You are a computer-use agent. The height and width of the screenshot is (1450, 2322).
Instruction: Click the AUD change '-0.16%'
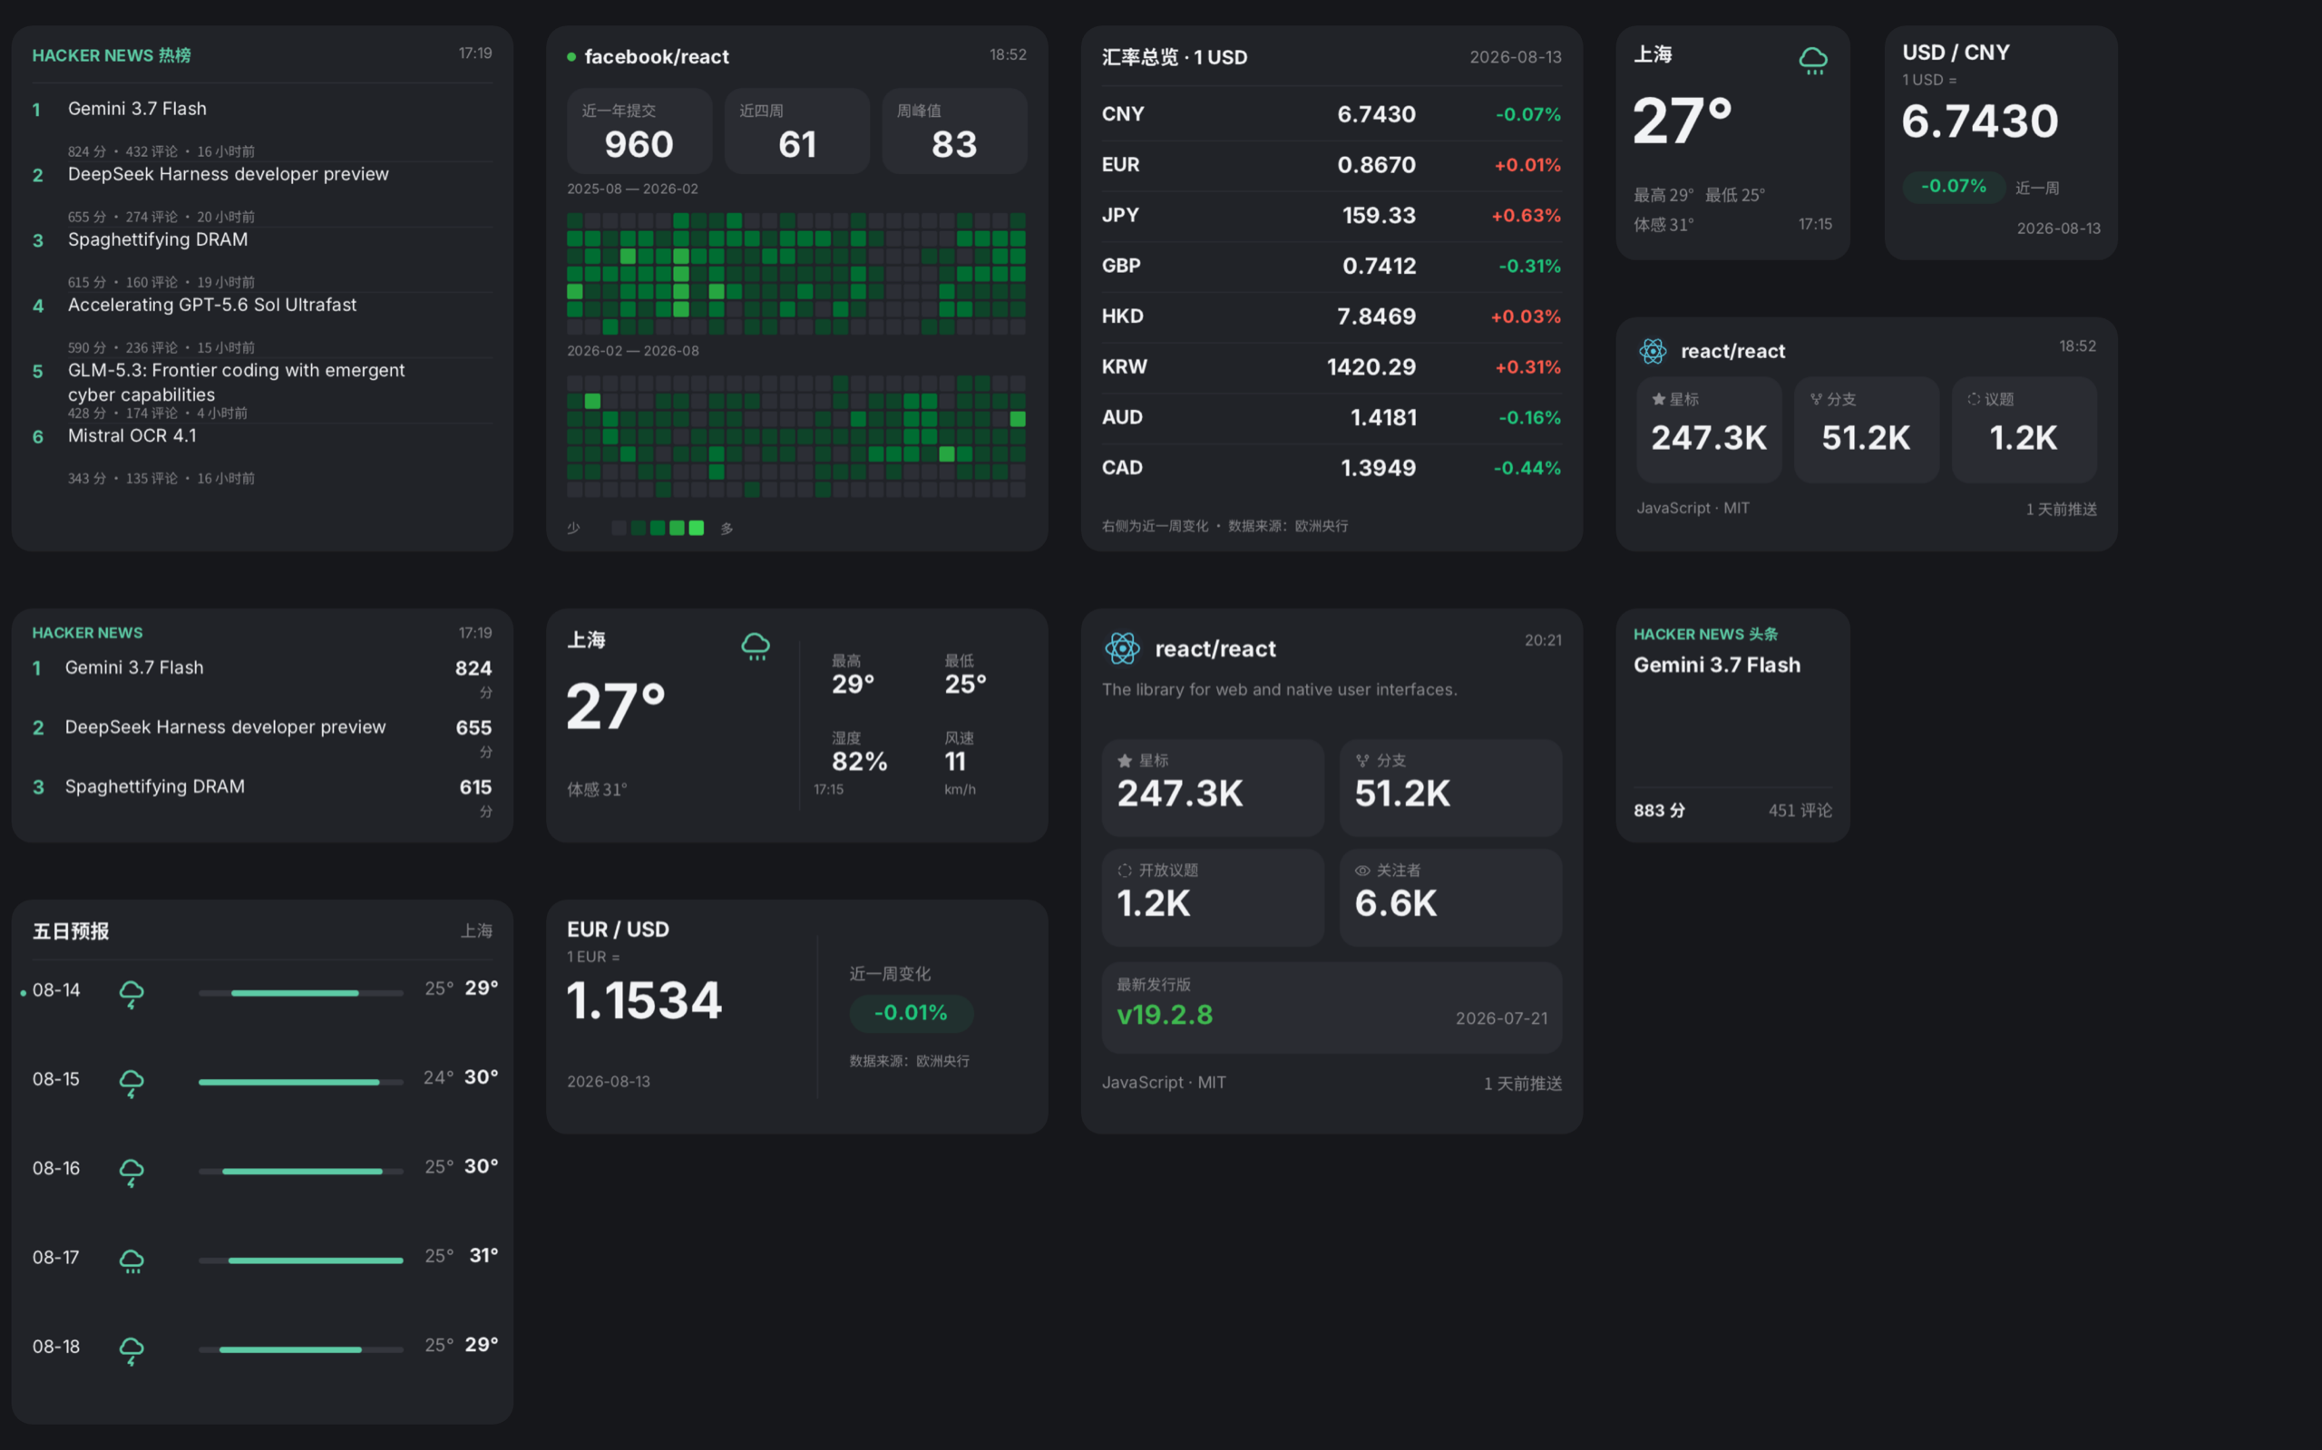1530,418
